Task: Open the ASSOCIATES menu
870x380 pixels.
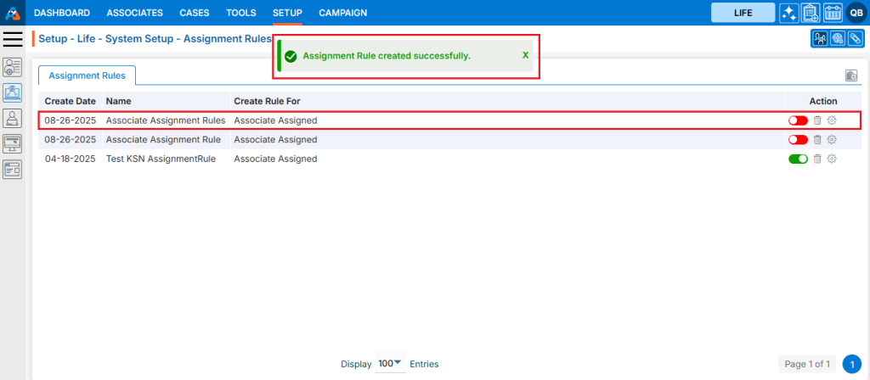Action: pyautogui.click(x=134, y=13)
